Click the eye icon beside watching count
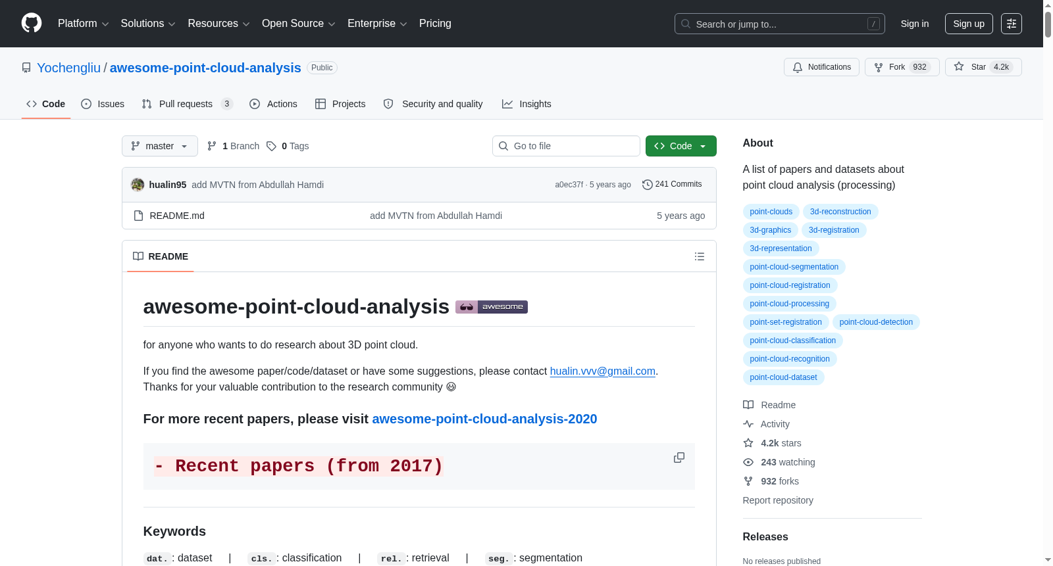1053x566 pixels. click(x=748, y=462)
